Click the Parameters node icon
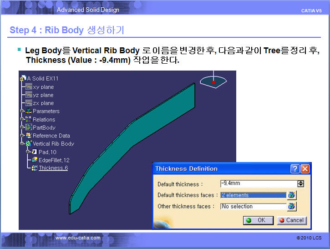This screenshot has height=249, width=330. tap(28, 111)
